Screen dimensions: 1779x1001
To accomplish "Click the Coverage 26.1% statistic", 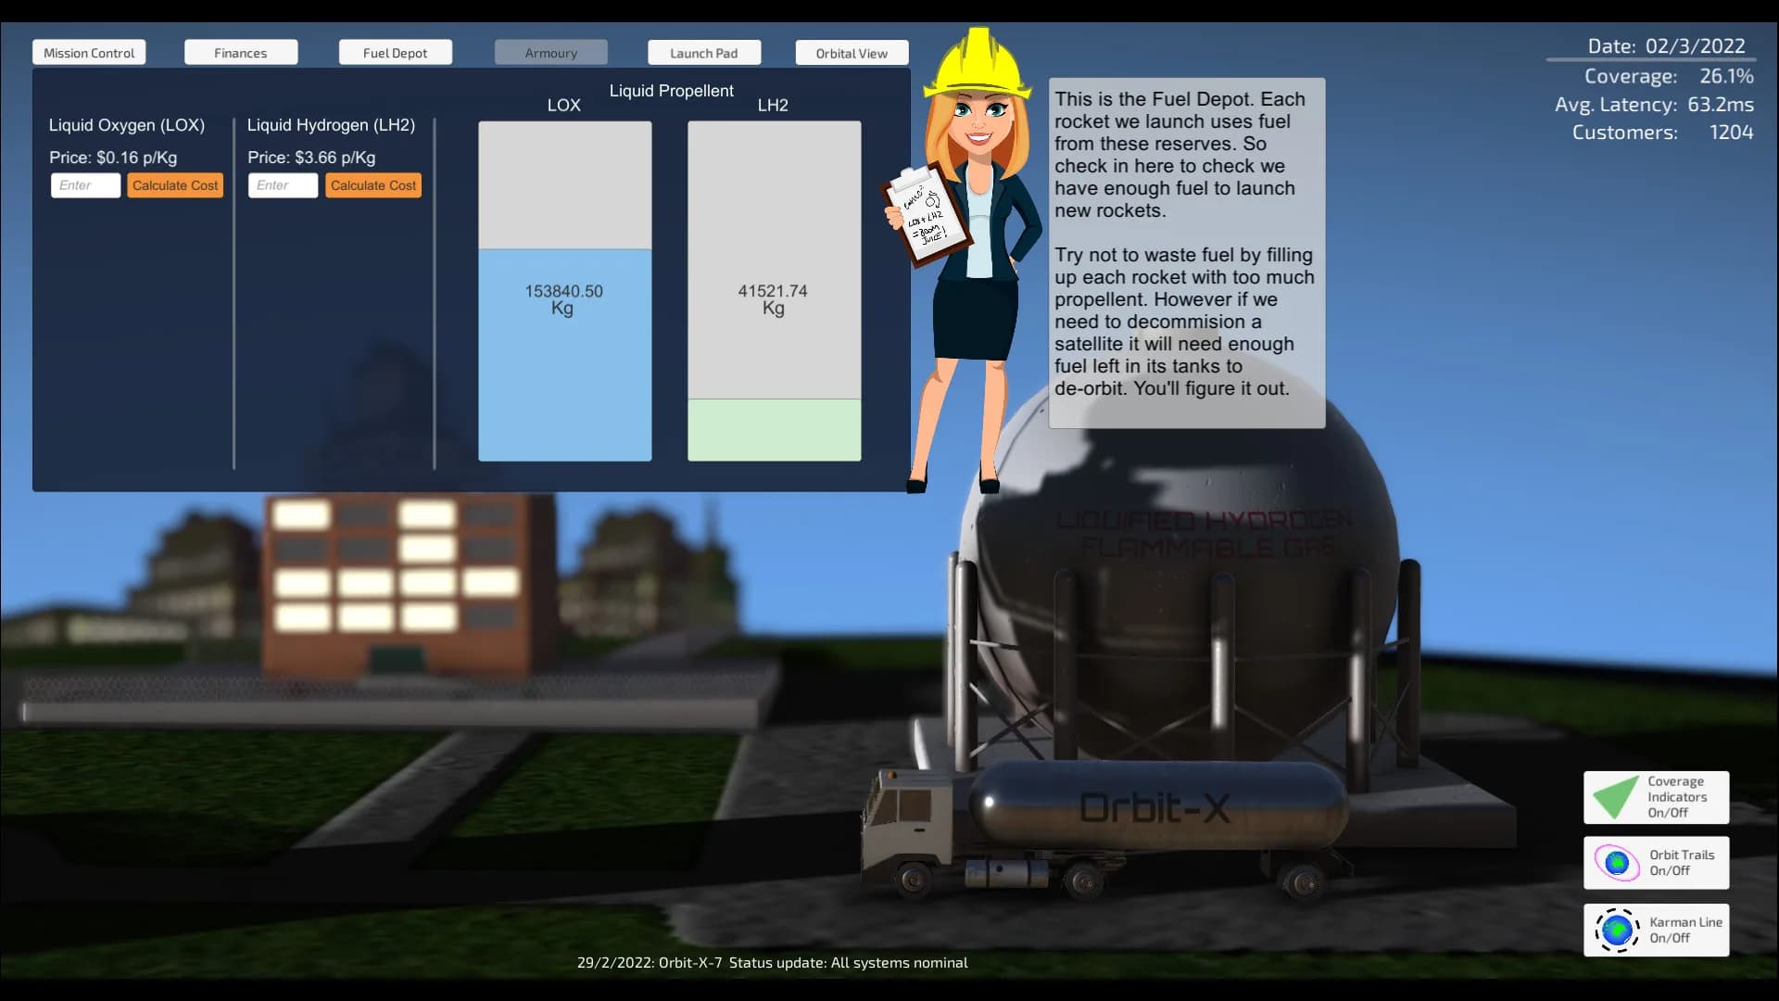I will [x=1668, y=76].
